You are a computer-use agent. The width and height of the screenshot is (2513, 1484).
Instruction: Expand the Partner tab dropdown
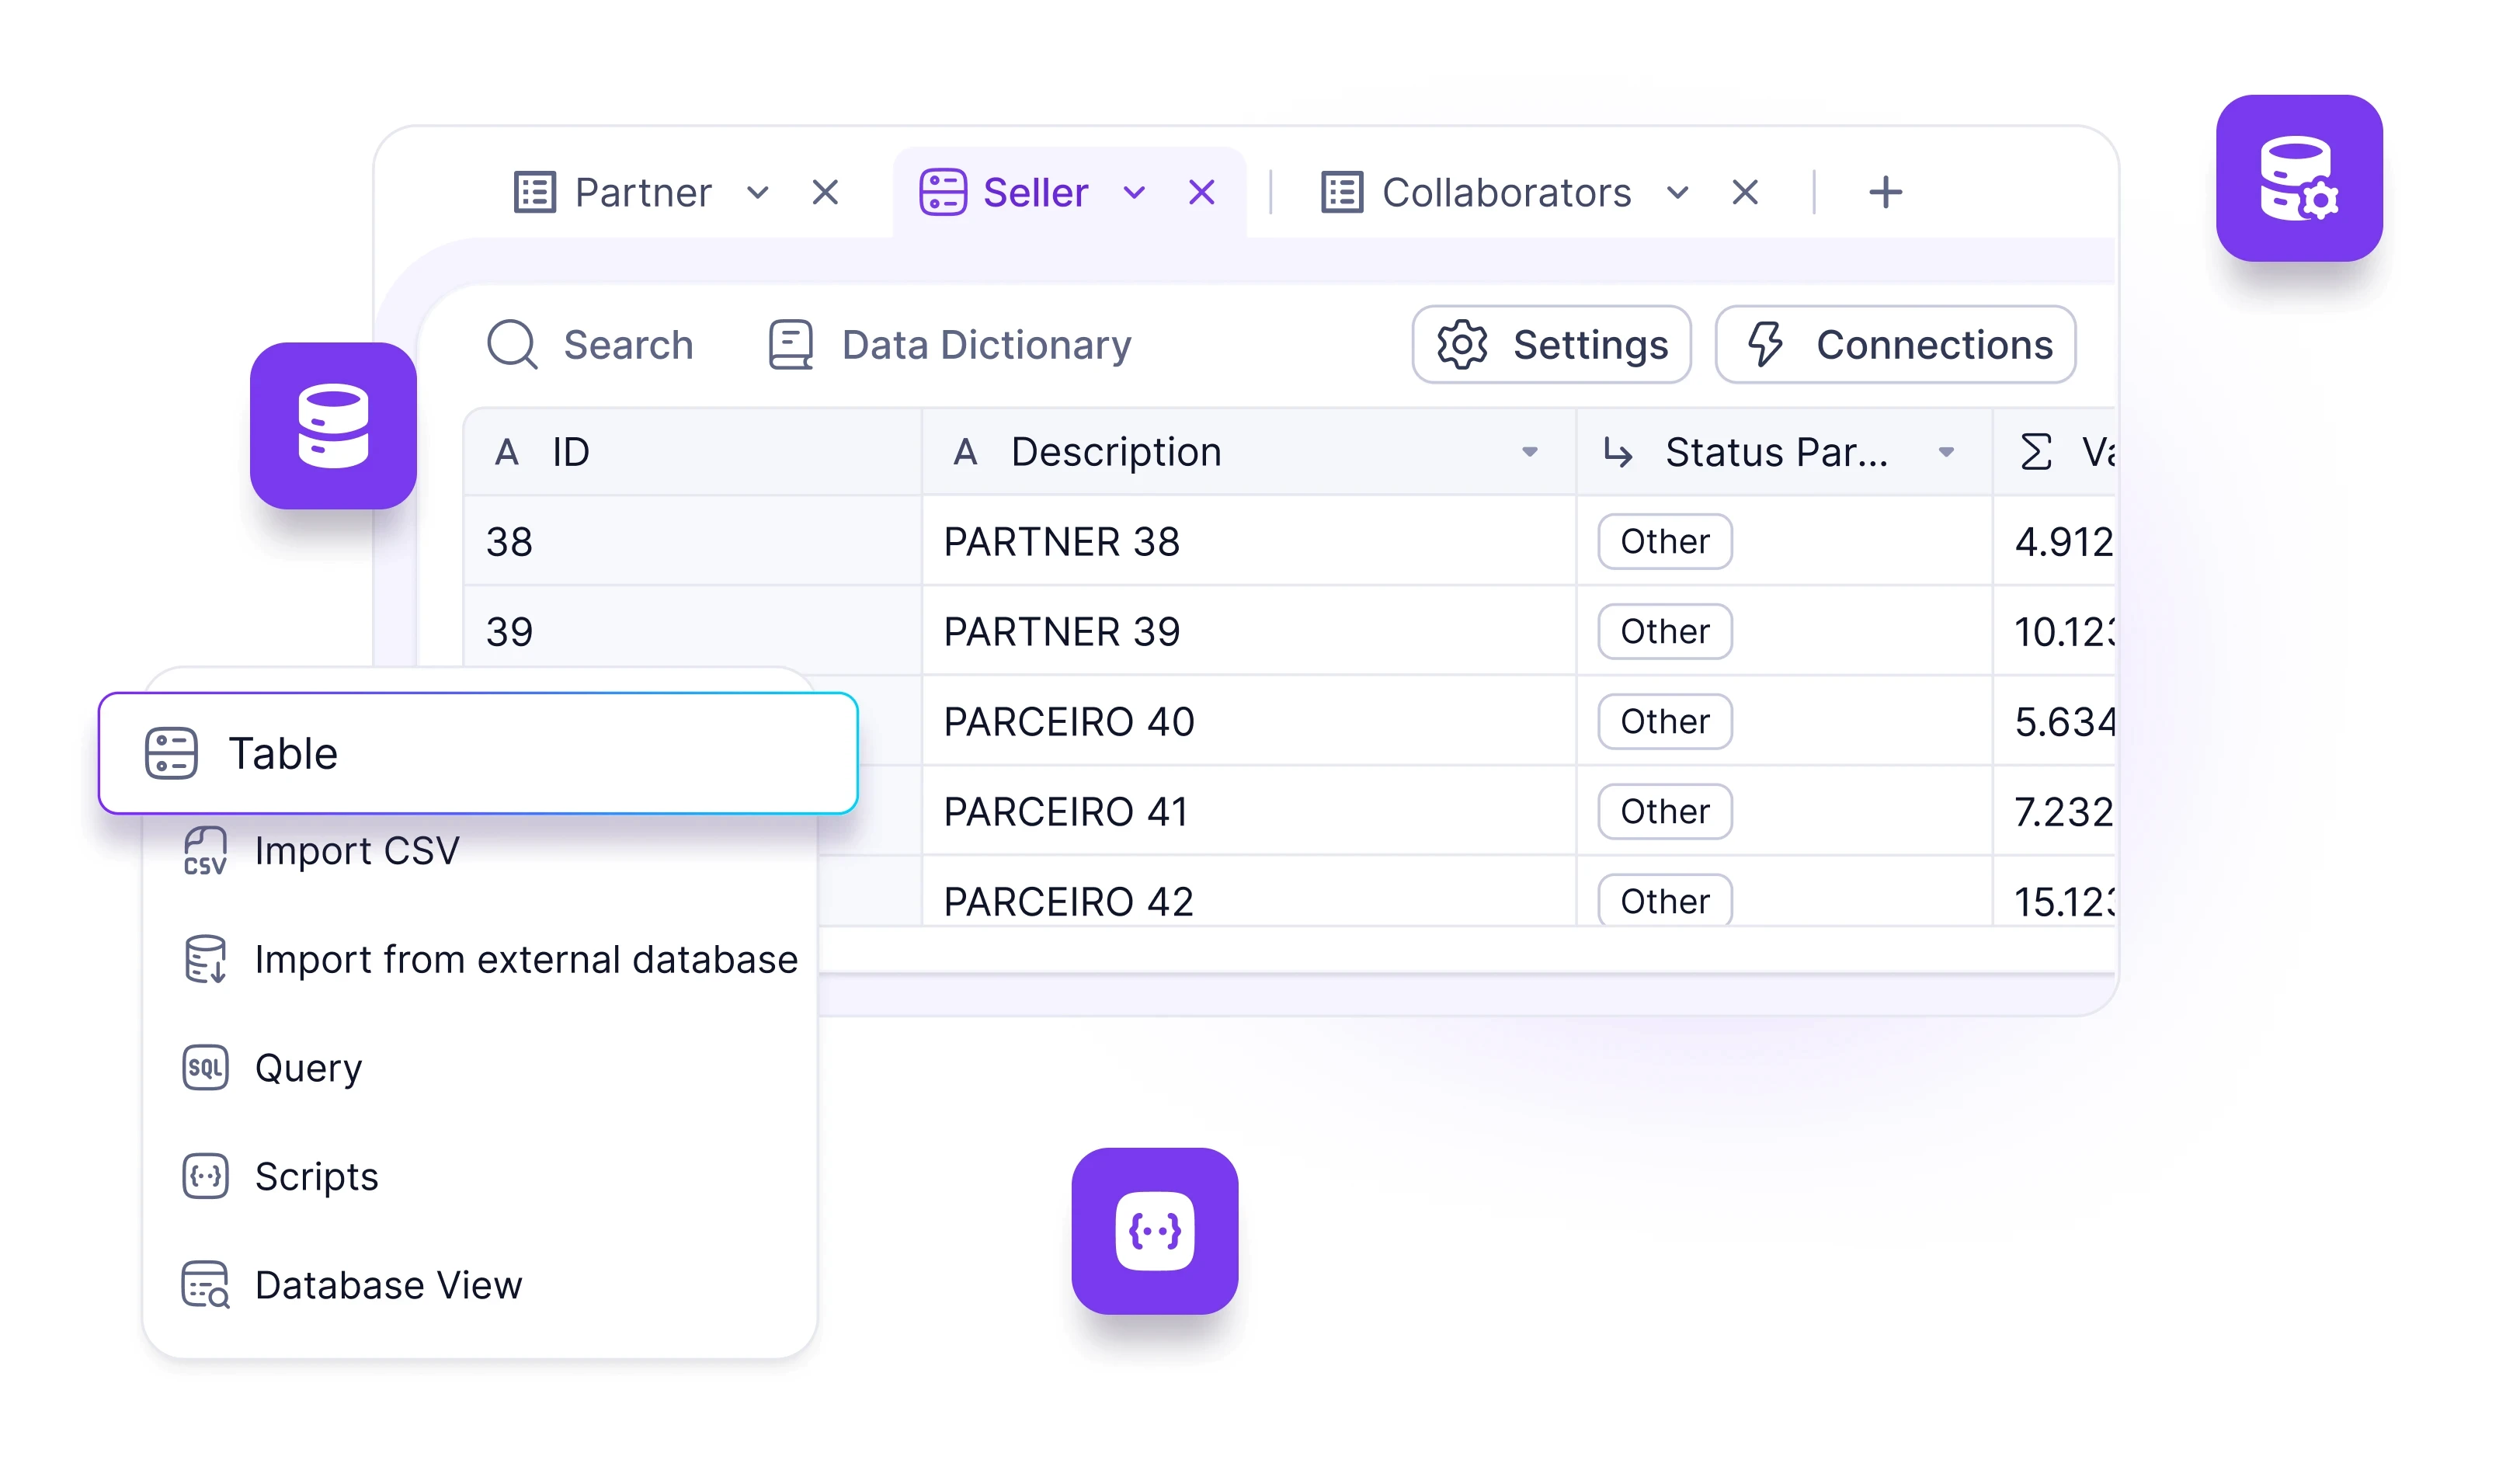[758, 191]
